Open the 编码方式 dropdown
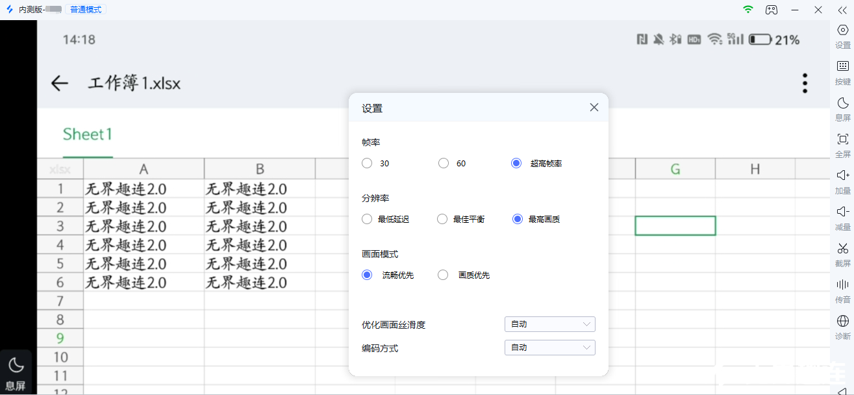The width and height of the screenshot is (854, 395). tap(549, 348)
